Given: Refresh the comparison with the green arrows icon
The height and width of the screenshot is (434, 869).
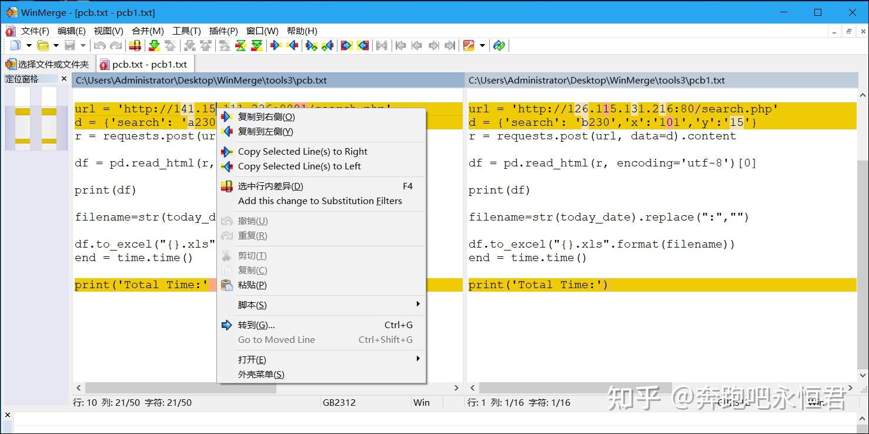Looking at the screenshot, I should coord(499,45).
